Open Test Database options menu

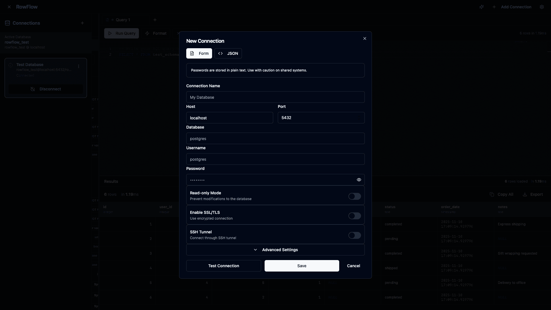point(79,66)
